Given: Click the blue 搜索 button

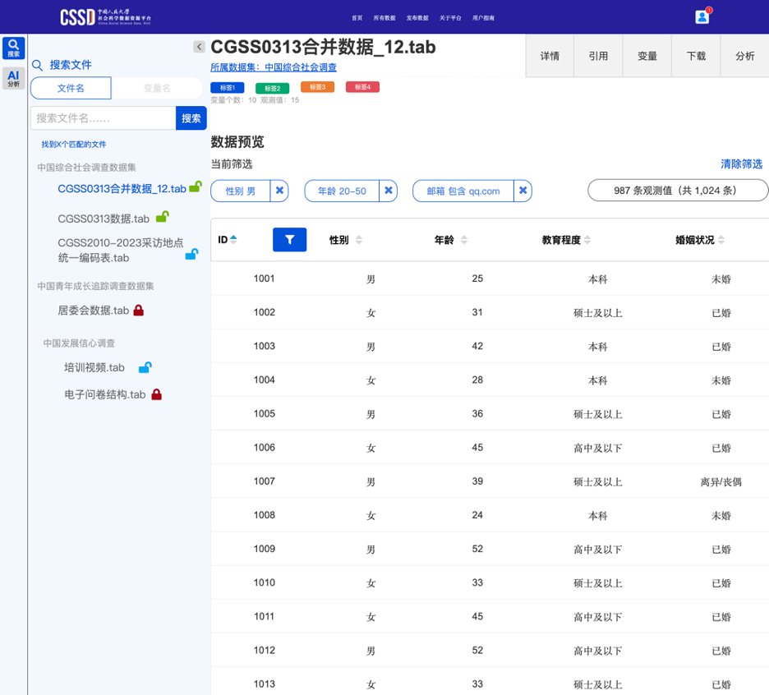Looking at the screenshot, I should (191, 117).
